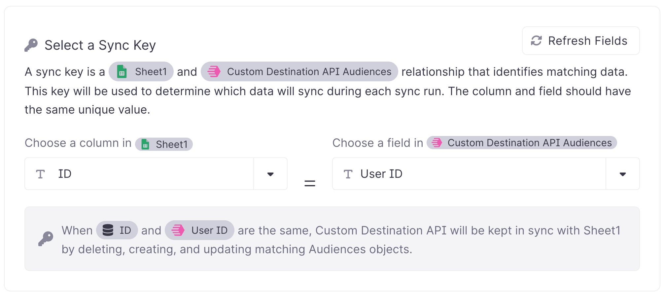
Task: Select the text-type 'T' icon beside User ID
Action: pyautogui.click(x=348, y=174)
